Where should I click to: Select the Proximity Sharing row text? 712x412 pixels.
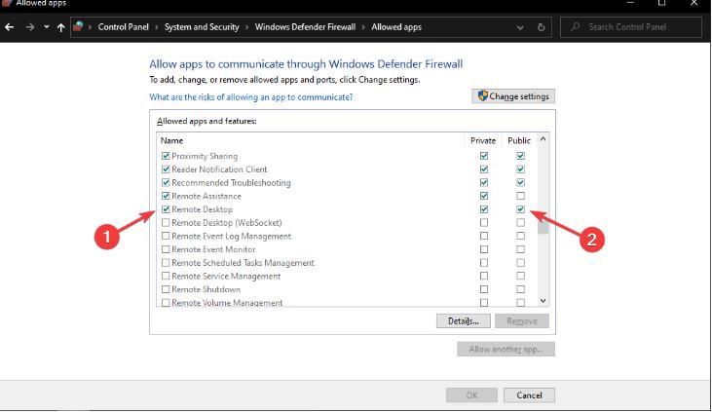point(205,156)
